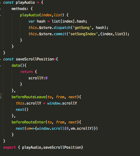Collapse the saveScrollPosition object fold arrow
140x156 pixels.
(1, 60)
